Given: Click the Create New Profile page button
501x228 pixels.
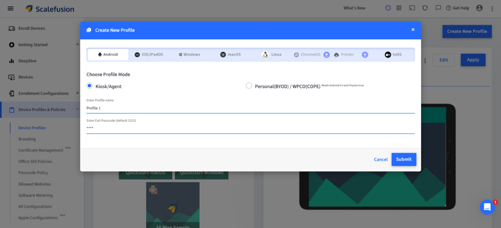Looking at the screenshot, I should 467,31.
